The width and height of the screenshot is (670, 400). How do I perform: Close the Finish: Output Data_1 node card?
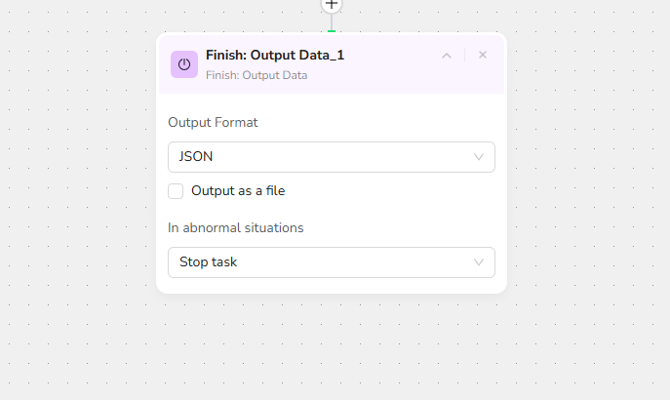(483, 56)
